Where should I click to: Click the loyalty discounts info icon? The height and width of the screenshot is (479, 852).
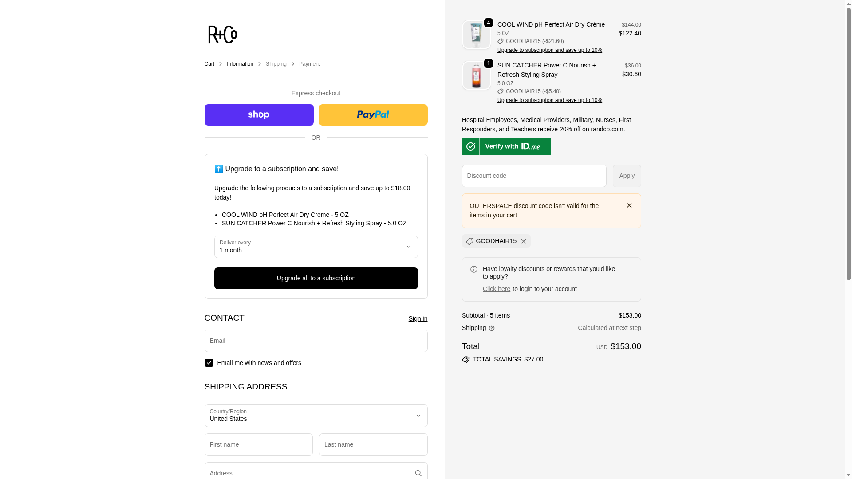click(474, 269)
